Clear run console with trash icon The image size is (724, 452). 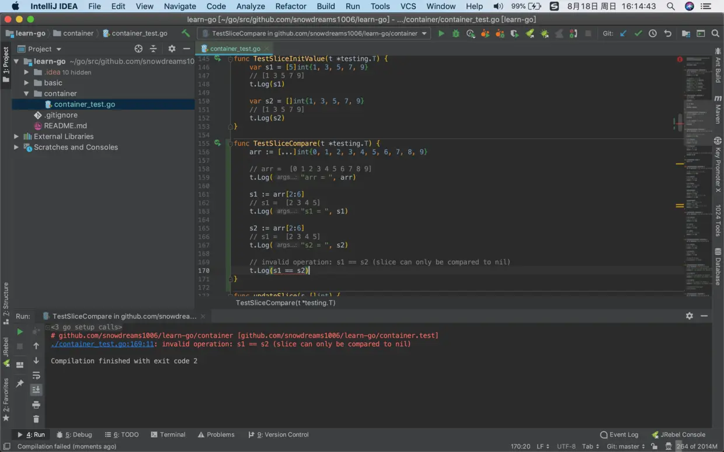(x=36, y=419)
